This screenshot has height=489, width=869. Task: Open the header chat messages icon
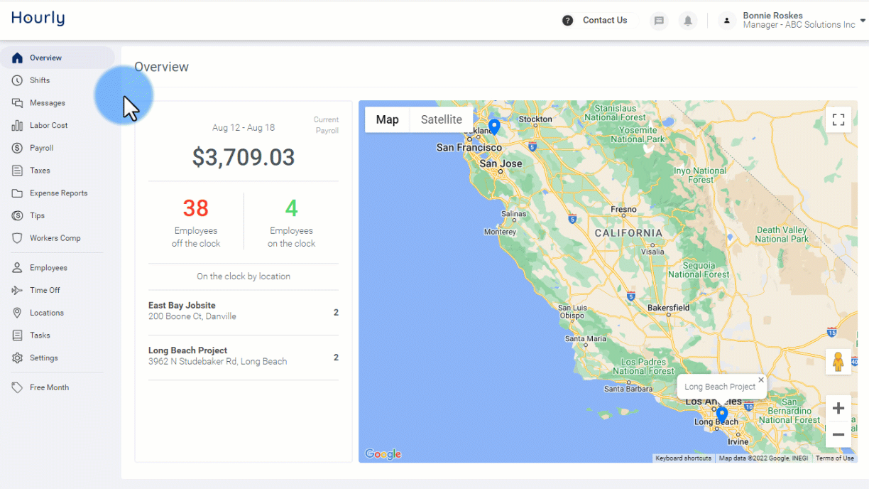tap(660, 21)
